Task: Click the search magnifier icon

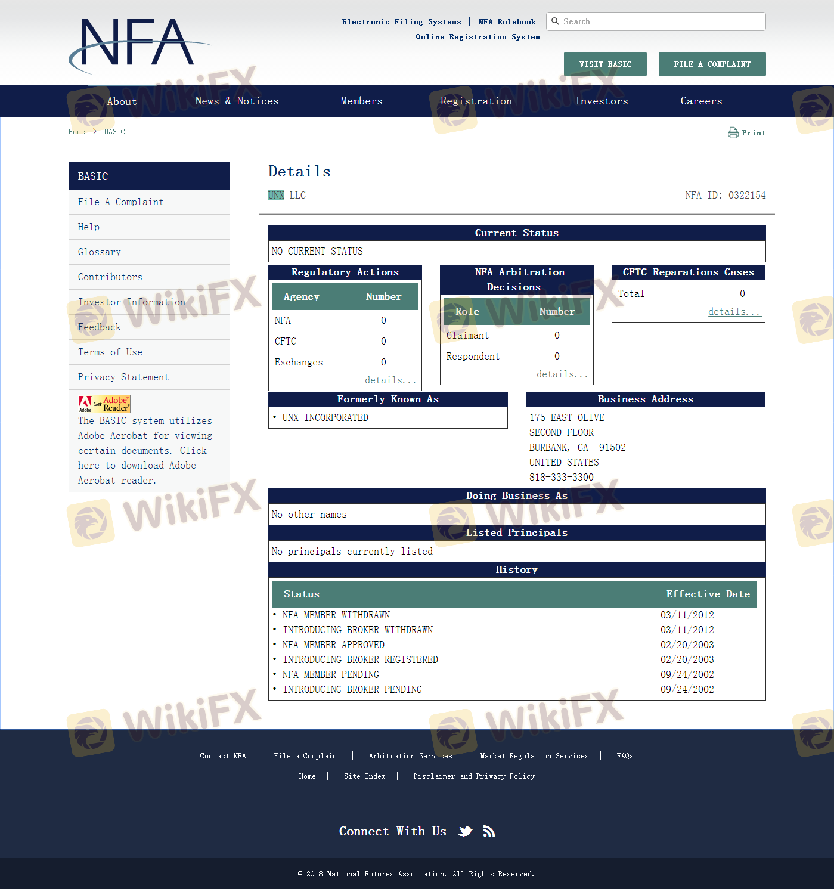Action: point(555,21)
